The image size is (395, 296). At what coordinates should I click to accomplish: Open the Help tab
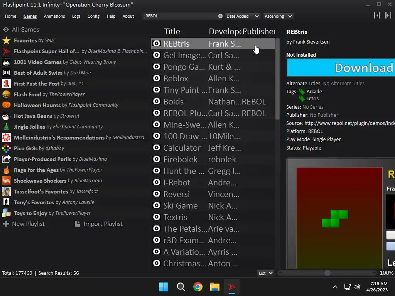(x=111, y=16)
